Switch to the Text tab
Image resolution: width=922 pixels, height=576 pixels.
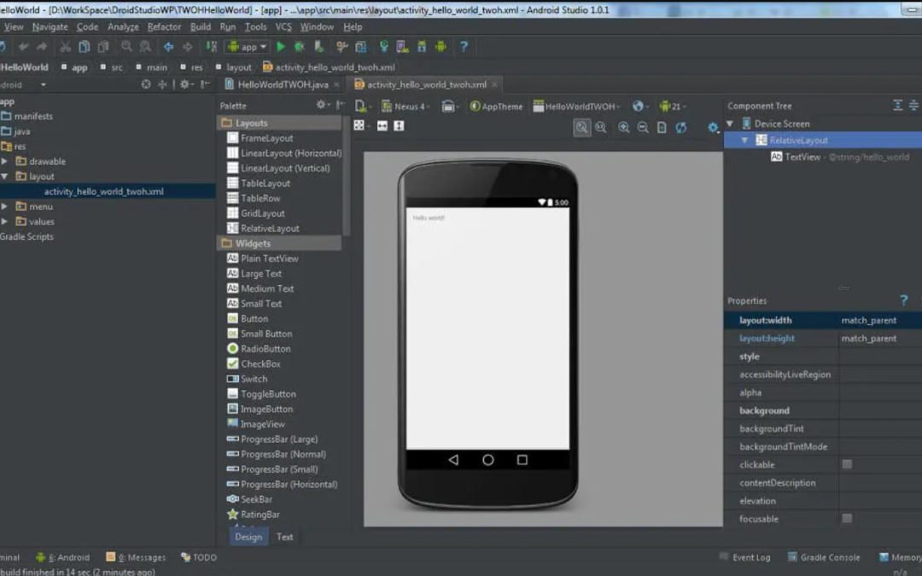pos(284,537)
